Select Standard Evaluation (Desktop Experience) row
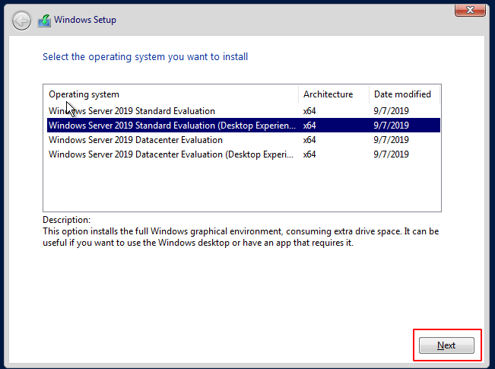 pos(243,126)
